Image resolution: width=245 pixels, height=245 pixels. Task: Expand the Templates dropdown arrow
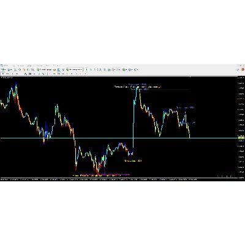point(138,70)
